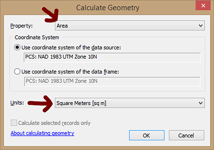This screenshot has height=150, width=214.
Task: Select 'Use coordinate system of the data frame'
Action: (x=17, y=71)
